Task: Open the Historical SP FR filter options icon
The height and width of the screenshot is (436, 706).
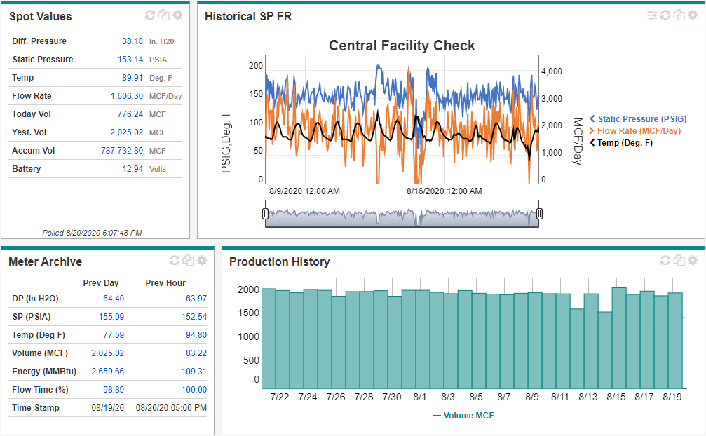Action: click(x=652, y=15)
